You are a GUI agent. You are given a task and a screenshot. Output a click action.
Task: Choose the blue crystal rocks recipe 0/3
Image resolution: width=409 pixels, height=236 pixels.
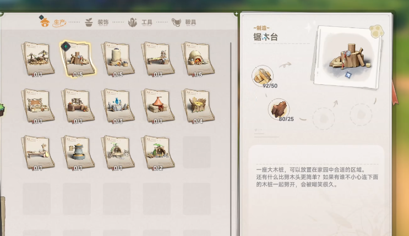(118, 106)
